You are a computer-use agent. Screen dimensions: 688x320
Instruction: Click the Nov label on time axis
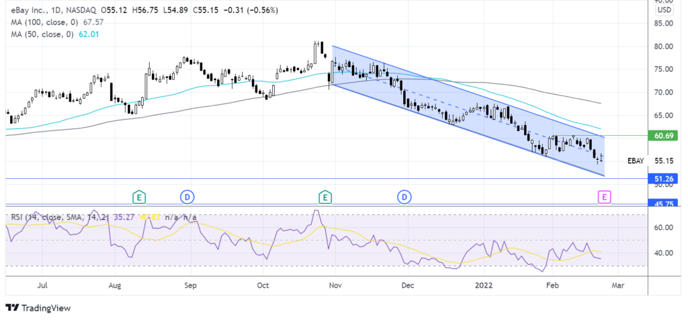tap(335, 285)
